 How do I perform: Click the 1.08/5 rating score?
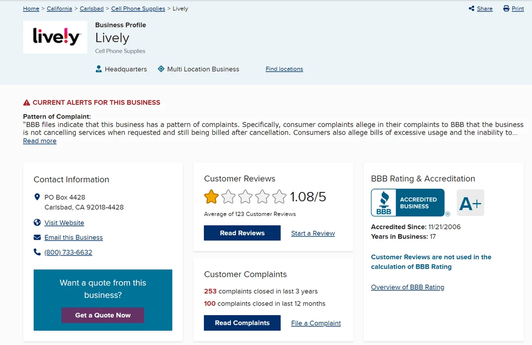[x=308, y=196]
